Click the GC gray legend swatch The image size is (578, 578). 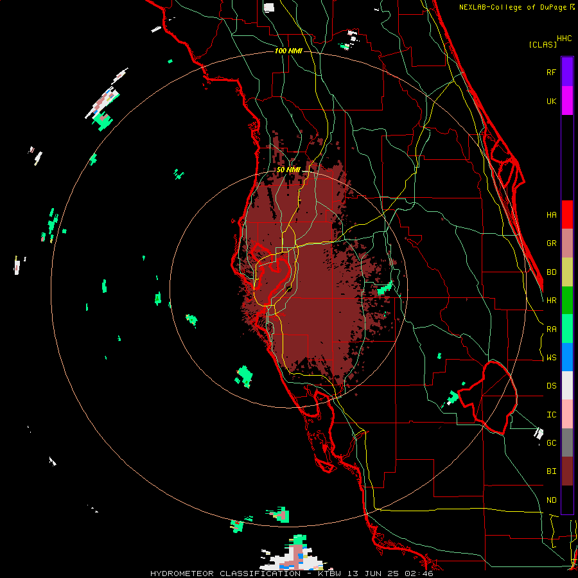[567, 442]
